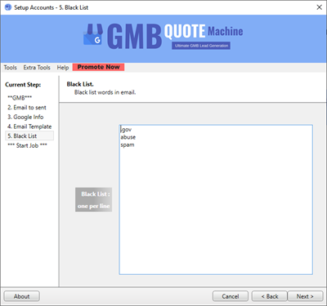Click the 'Black List : one per line' label
This screenshot has width=327, height=306.
point(94,200)
